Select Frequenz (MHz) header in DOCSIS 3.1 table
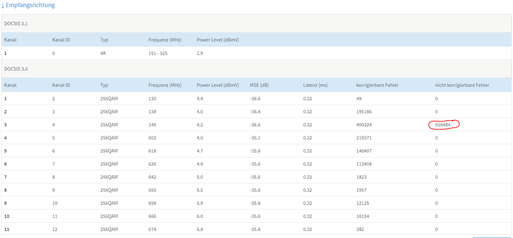The image size is (513, 238). pos(165,40)
